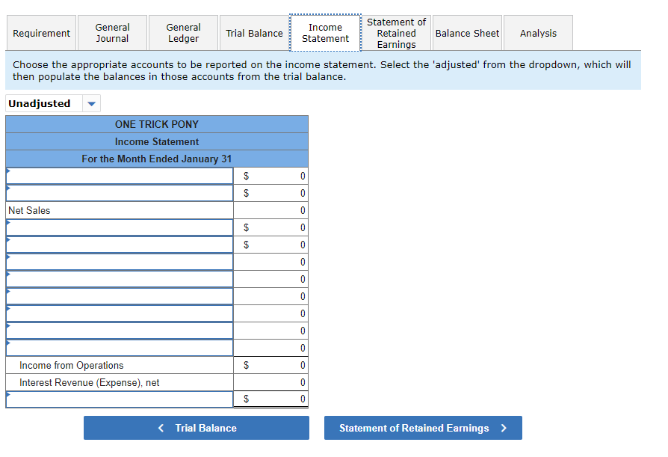The image size is (668, 457).
Task: Click the Income Statement title row
Action: pyautogui.click(x=157, y=141)
